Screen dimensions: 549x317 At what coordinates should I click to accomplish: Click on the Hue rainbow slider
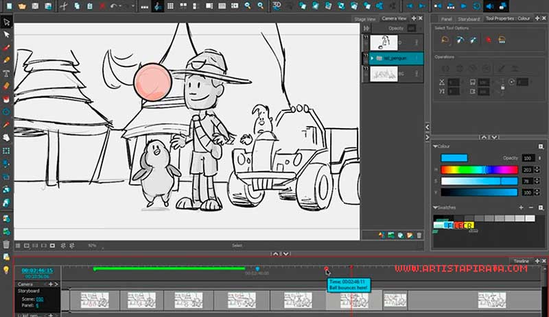479,170
